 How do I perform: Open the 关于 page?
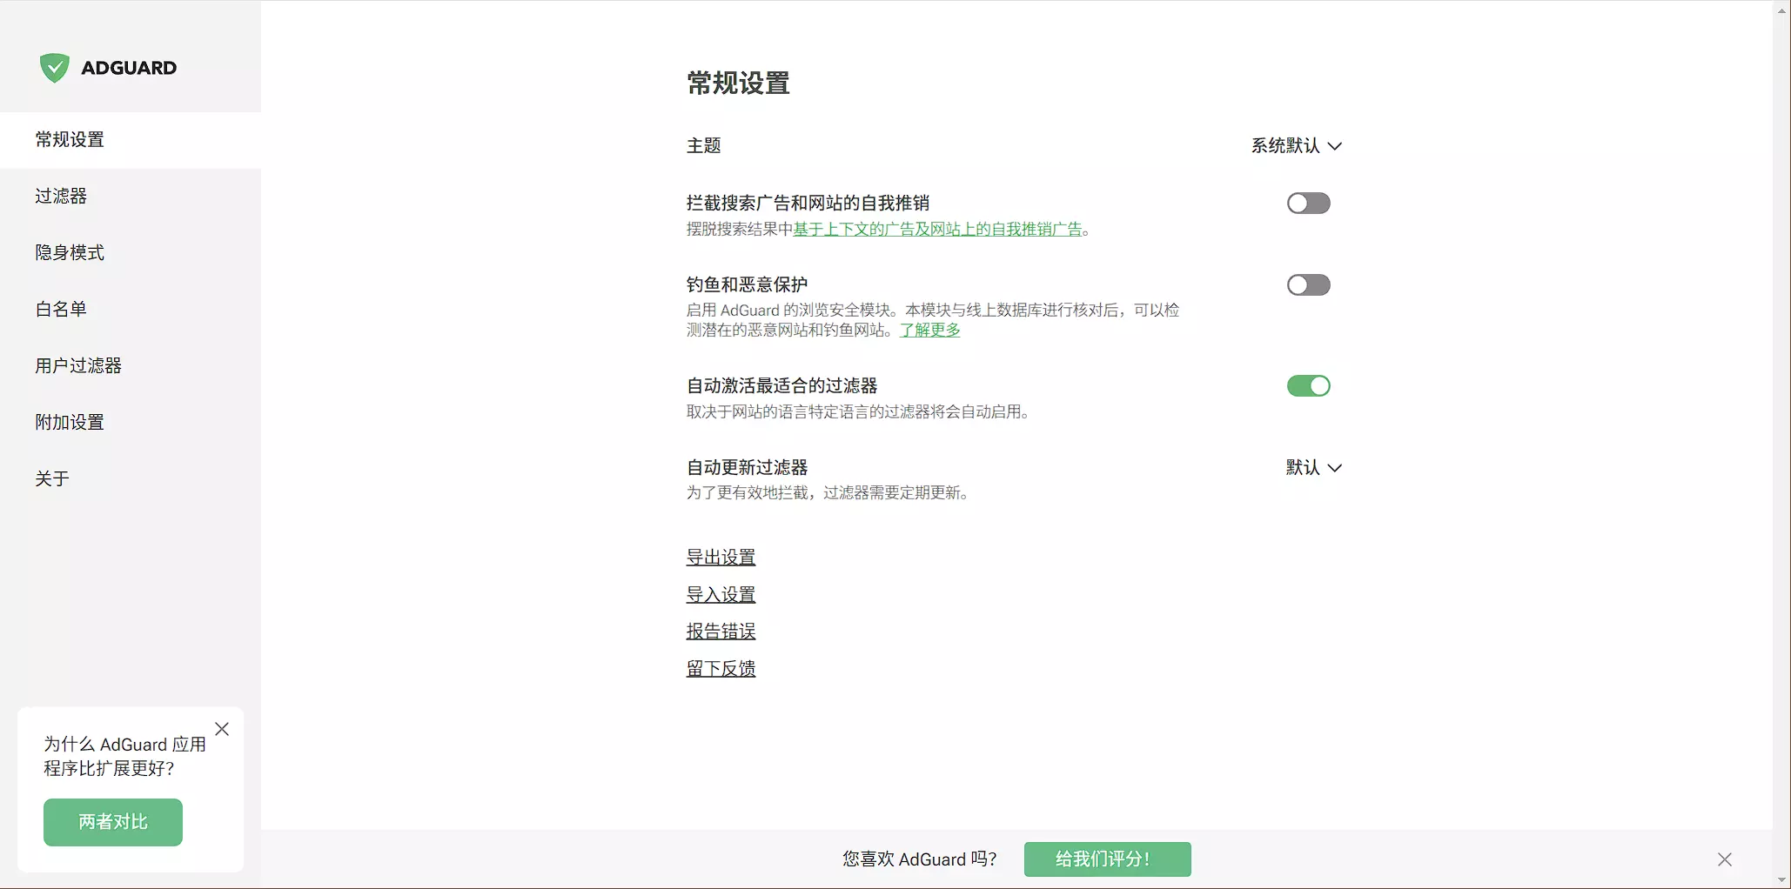(52, 479)
